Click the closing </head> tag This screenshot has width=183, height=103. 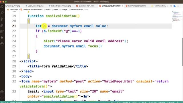pos(27,71)
